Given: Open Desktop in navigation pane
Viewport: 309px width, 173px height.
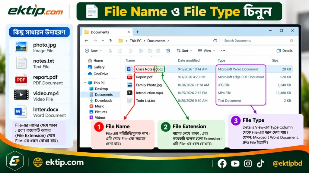Looking at the screenshot, I should pos(99,89).
